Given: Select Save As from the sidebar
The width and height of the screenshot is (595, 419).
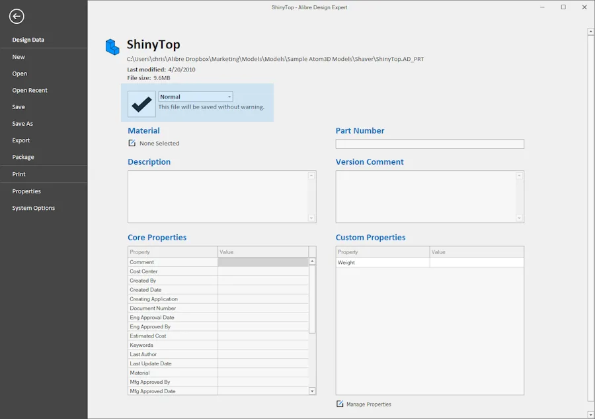Looking at the screenshot, I should (x=22, y=124).
